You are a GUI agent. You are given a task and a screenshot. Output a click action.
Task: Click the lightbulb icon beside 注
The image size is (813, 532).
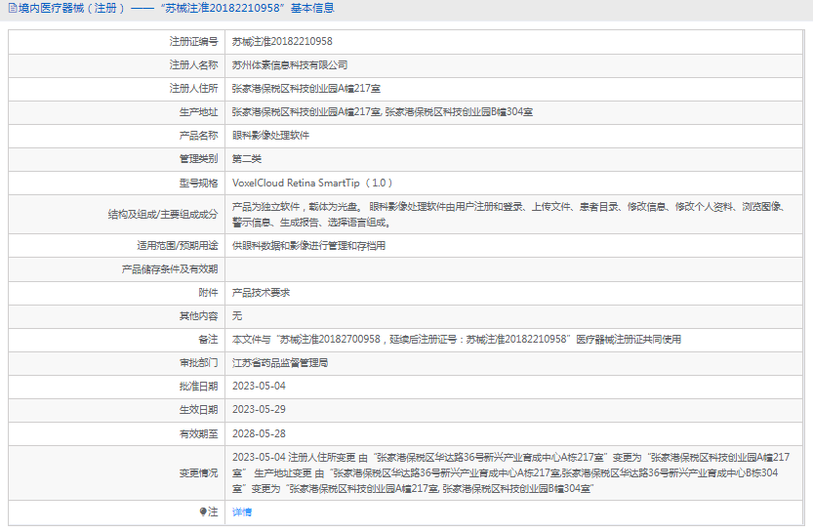[203, 512]
